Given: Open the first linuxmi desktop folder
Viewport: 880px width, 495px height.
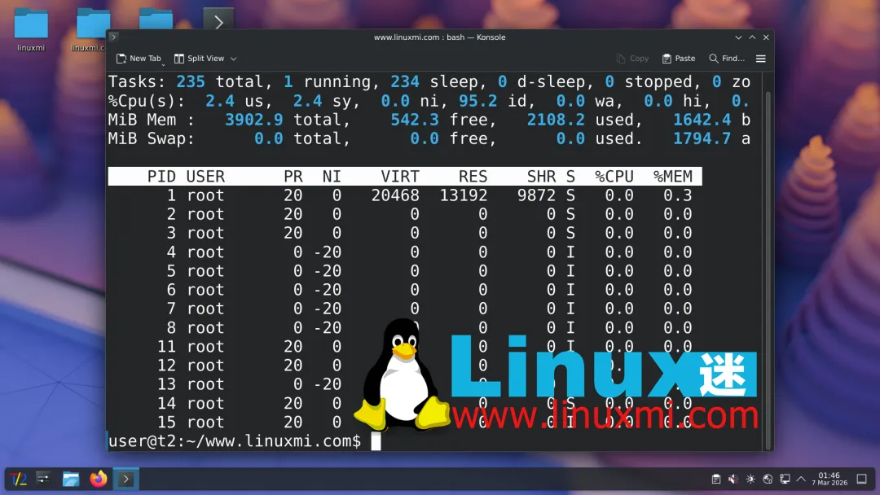Looking at the screenshot, I should (x=31, y=29).
